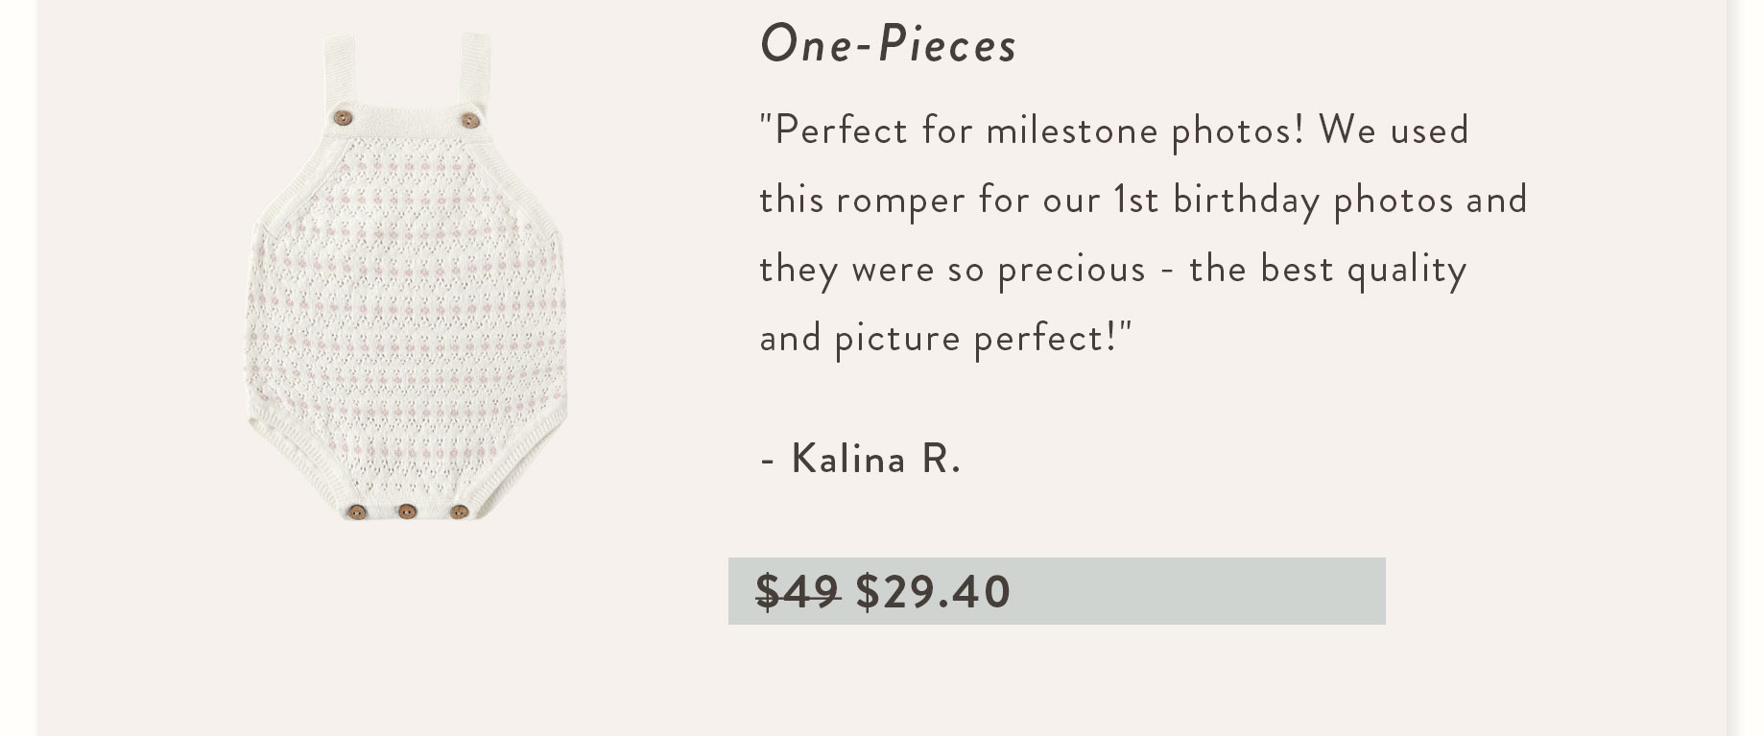Click the right wooden strap button on the romper

click(x=469, y=120)
